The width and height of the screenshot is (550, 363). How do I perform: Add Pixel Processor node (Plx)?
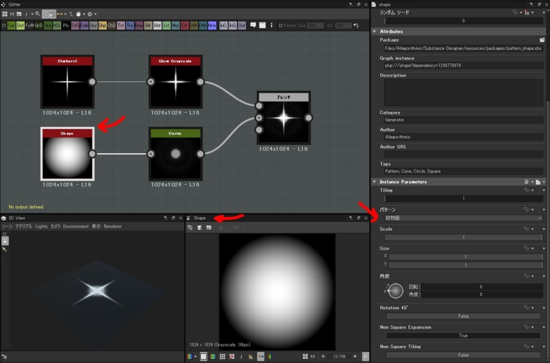(x=66, y=26)
